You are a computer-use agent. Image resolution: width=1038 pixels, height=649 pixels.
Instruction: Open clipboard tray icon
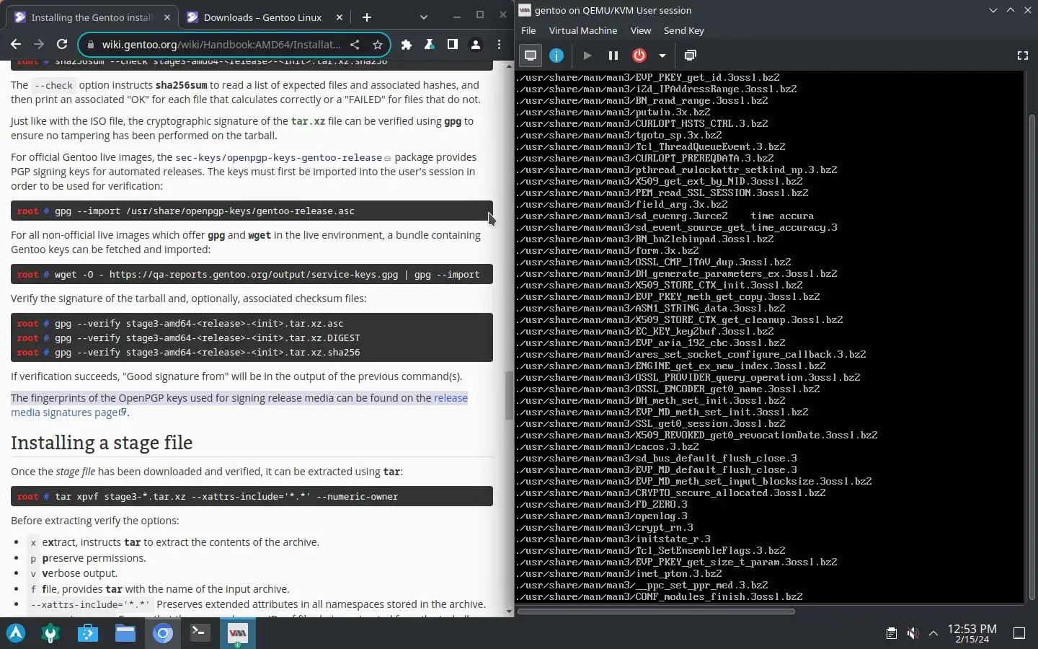pos(892,633)
